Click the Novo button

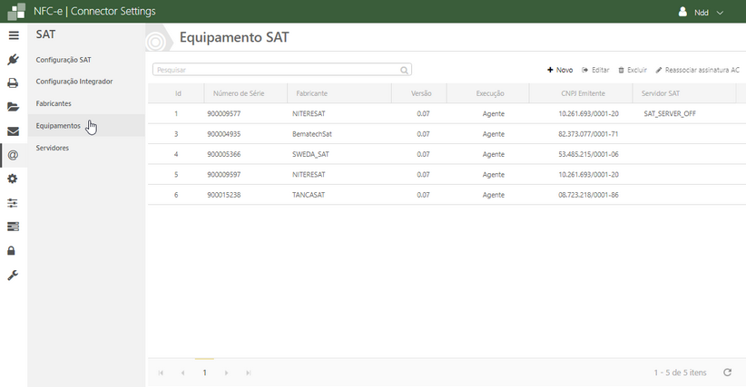[560, 70]
